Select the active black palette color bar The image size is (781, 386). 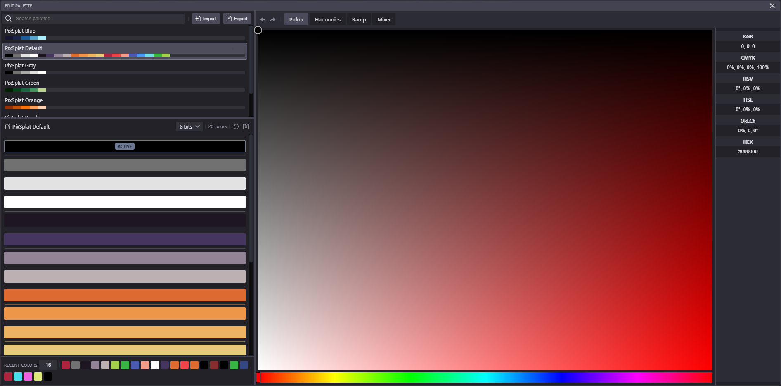(x=125, y=146)
